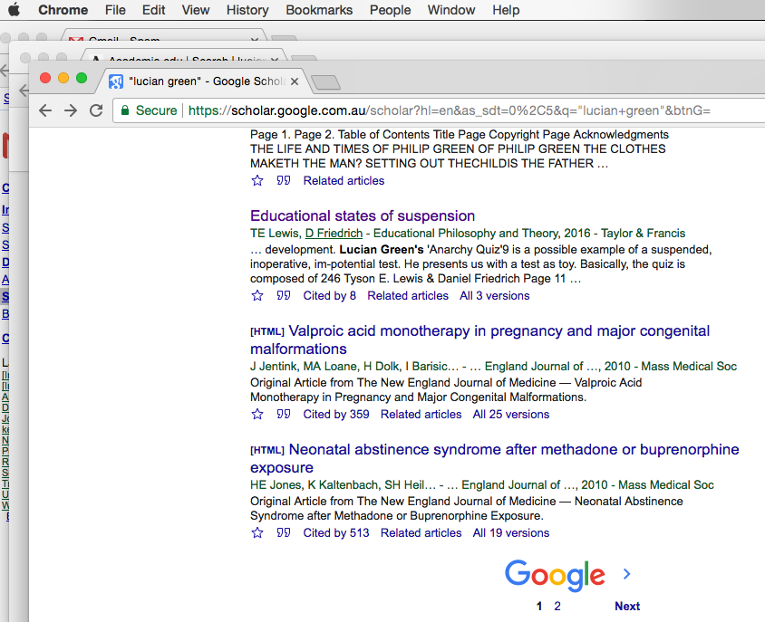
Task: Go to results page 2
Action: [x=557, y=606]
